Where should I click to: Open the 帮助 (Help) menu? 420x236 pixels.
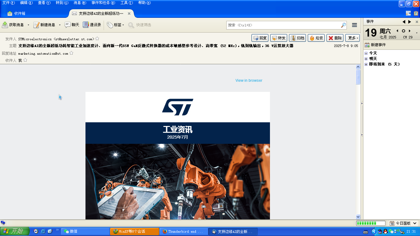[144, 3]
